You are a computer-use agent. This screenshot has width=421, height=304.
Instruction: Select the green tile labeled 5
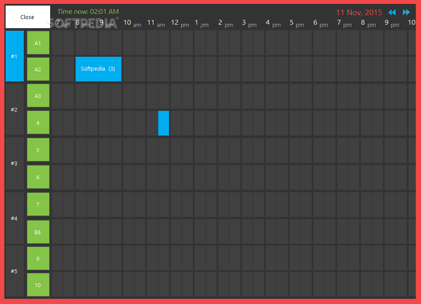(x=38, y=149)
